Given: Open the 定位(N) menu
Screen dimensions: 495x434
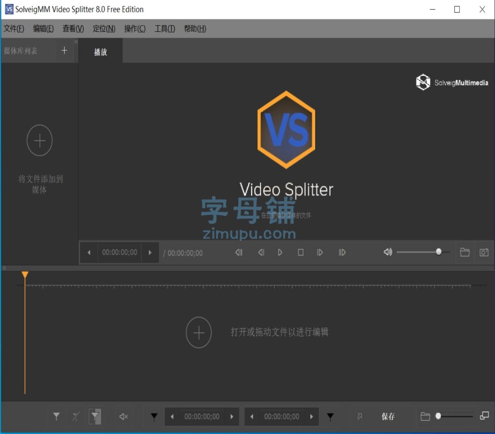Looking at the screenshot, I should pos(104,29).
